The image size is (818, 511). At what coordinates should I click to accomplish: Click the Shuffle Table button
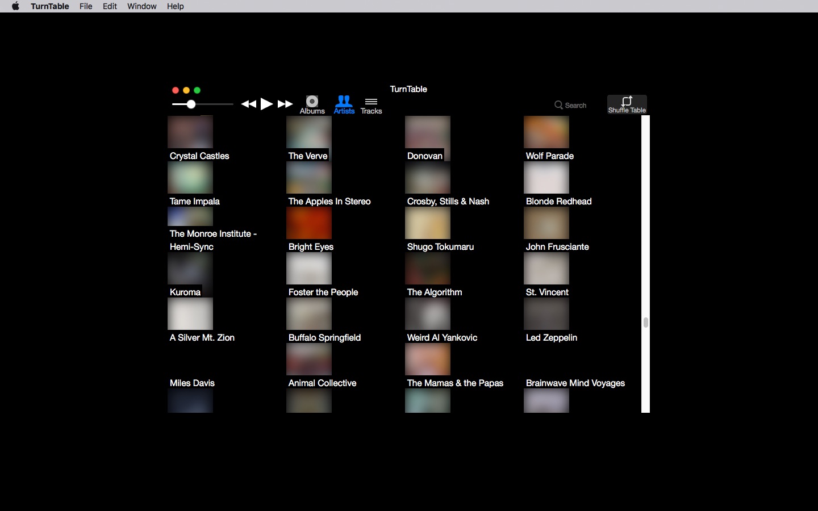tap(627, 104)
